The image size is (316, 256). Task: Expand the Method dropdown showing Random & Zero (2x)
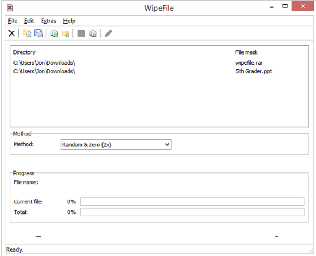point(116,145)
